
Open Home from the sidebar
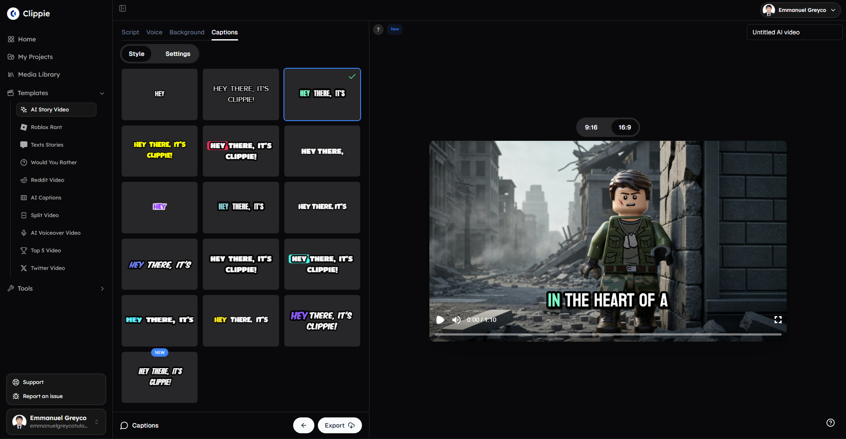click(27, 39)
